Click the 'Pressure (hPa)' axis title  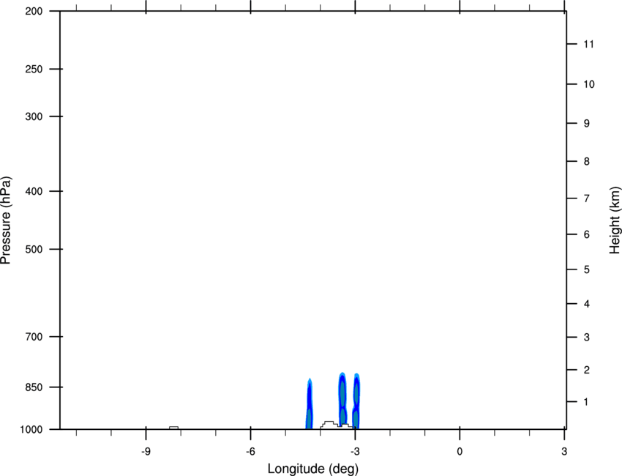6,220
